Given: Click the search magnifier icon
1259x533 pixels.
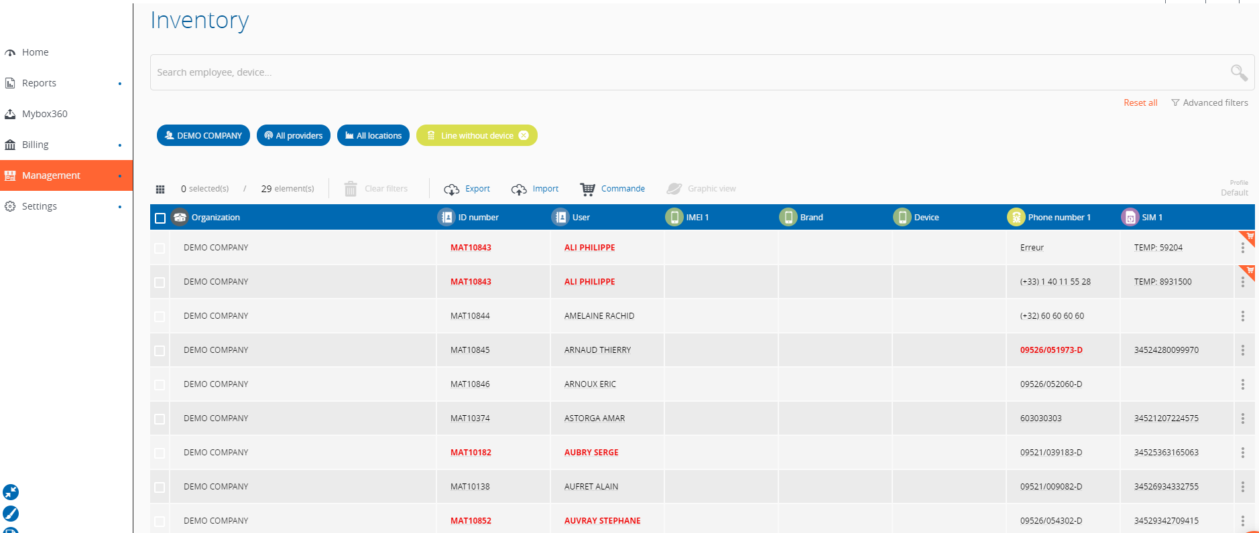Looking at the screenshot, I should [1238, 72].
